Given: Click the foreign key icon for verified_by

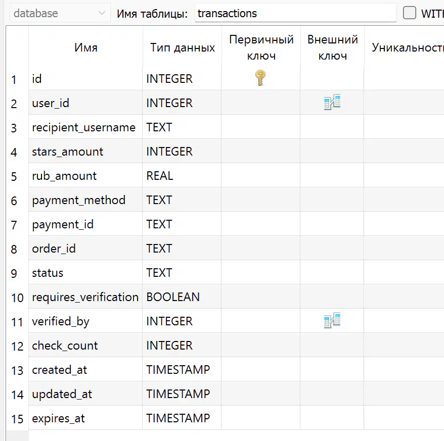Looking at the screenshot, I should click(332, 320).
